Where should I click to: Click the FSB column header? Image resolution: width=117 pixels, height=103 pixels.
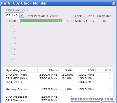pyautogui.click(x=85, y=70)
